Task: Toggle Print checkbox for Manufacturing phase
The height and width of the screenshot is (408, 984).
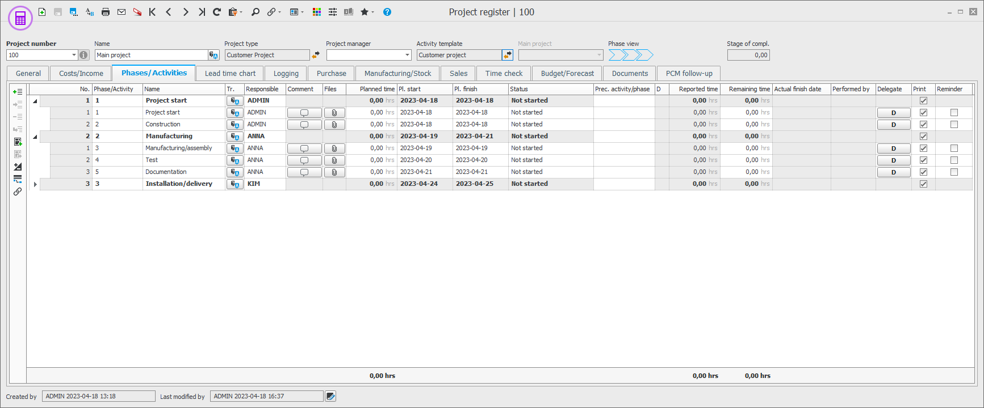Action: pyautogui.click(x=923, y=137)
